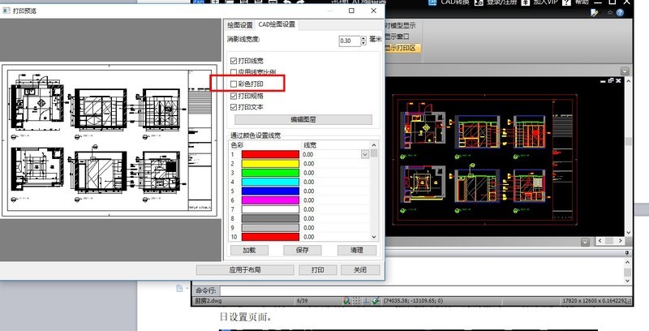Enable the 彩色打印 checkbox
This screenshot has width=649, height=331.
pyautogui.click(x=234, y=84)
